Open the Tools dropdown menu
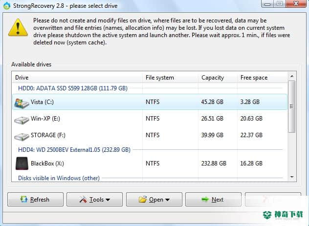The width and height of the screenshot is (309, 226). (x=94, y=200)
